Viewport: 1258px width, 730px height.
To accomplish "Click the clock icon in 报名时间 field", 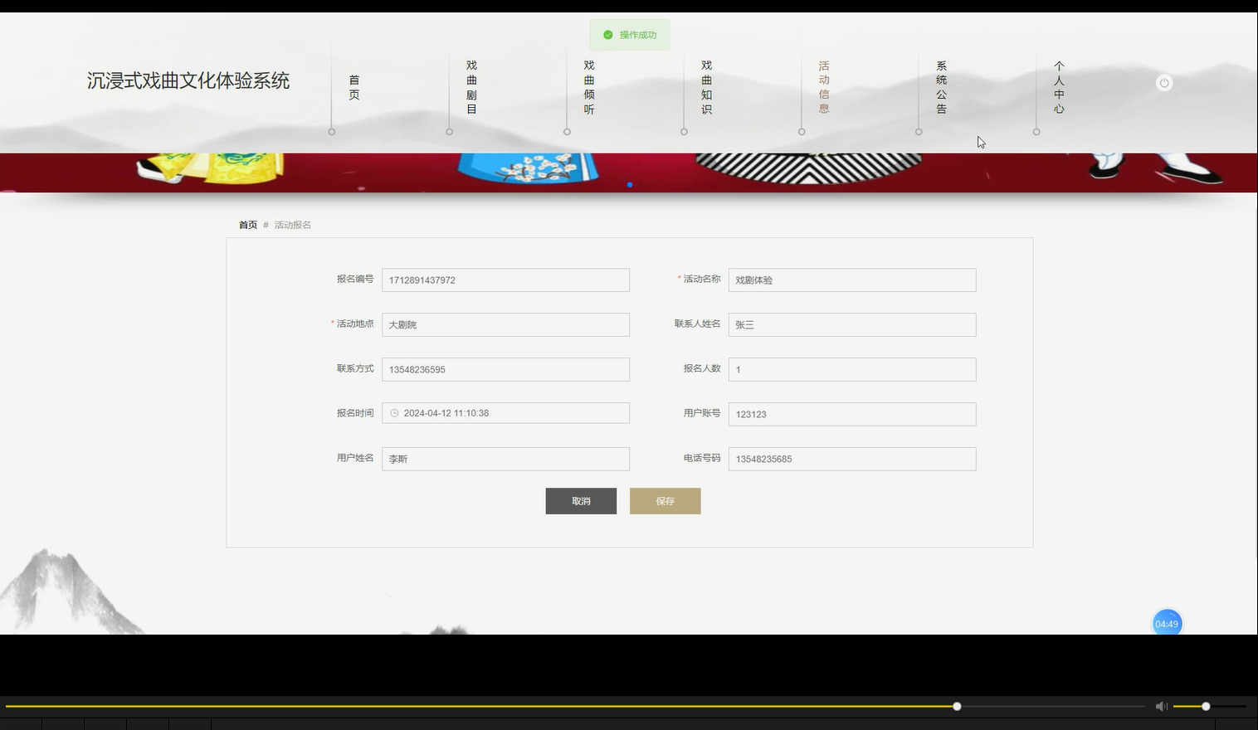I will tap(393, 412).
